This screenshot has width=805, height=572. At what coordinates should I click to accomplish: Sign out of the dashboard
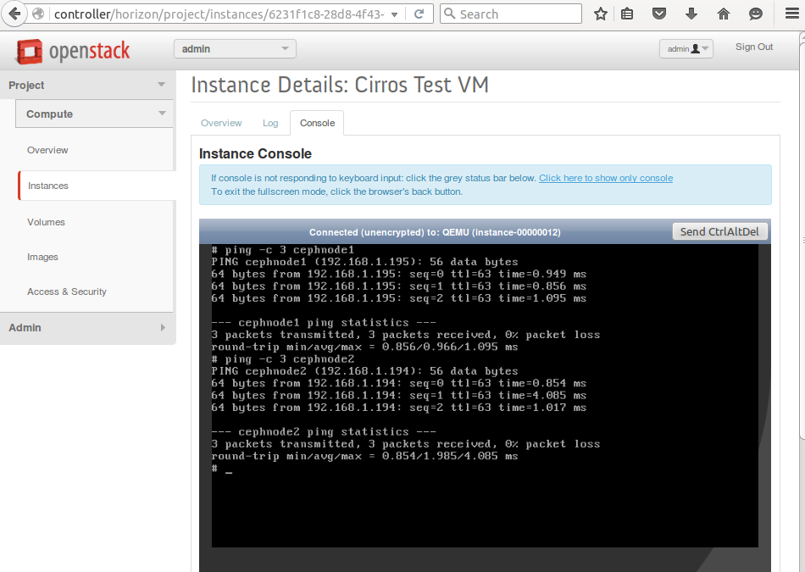tap(753, 47)
